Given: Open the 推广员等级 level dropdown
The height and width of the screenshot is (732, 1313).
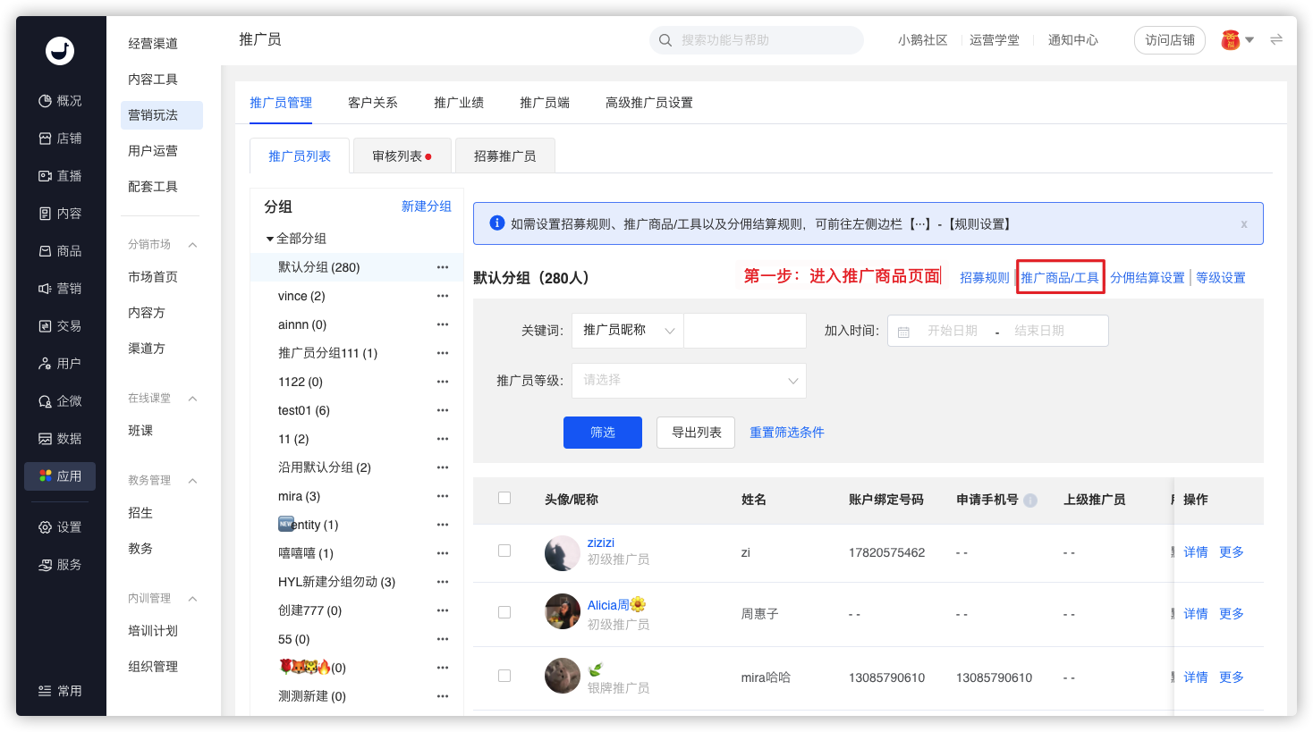Looking at the screenshot, I should (689, 381).
